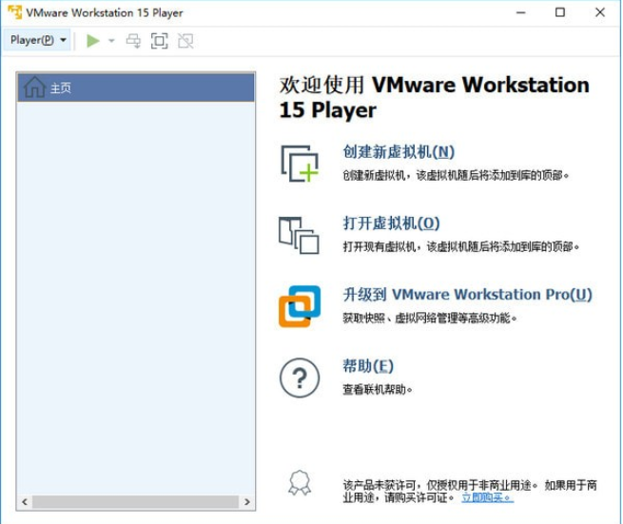
Task: Click the 立即购买 buy now link
Action: tap(488, 497)
